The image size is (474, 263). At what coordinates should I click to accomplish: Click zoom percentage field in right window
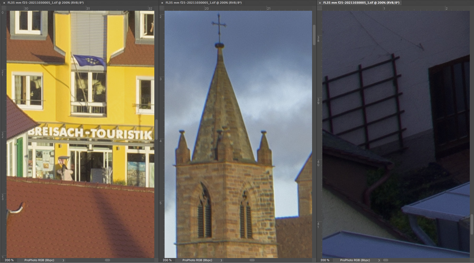point(325,260)
